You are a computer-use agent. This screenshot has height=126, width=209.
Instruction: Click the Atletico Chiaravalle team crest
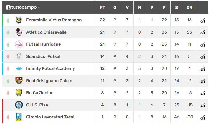pos(19,32)
